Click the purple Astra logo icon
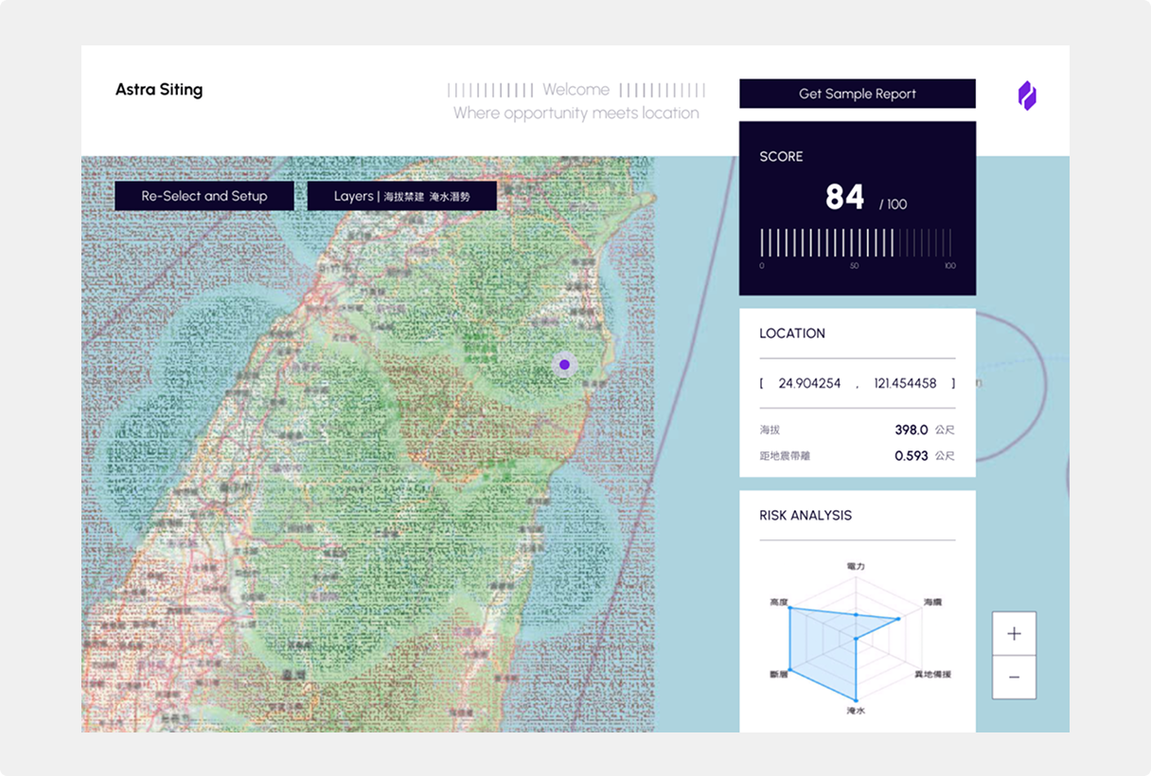This screenshot has width=1151, height=776. [x=1027, y=96]
